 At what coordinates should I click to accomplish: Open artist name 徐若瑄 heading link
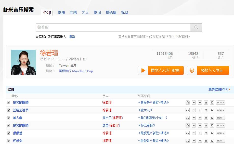[49, 53]
